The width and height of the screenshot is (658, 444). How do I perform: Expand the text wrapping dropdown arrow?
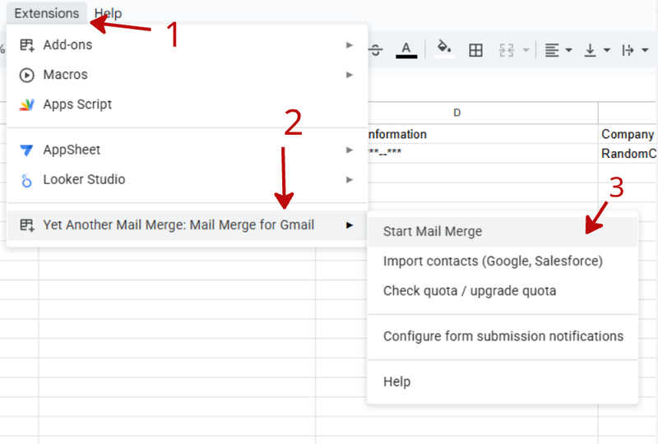(x=645, y=50)
